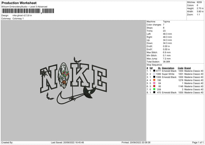Click the Max Stitch value 6.9 mm
The width and height of the screenshot is (205, 145).
(x=167, y=52)
